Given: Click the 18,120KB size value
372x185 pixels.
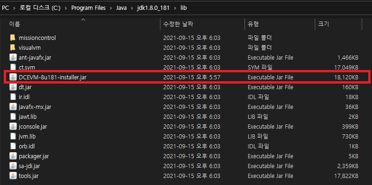Looking at the screenshot, I should pyautogui.click(x=346, y=77).
